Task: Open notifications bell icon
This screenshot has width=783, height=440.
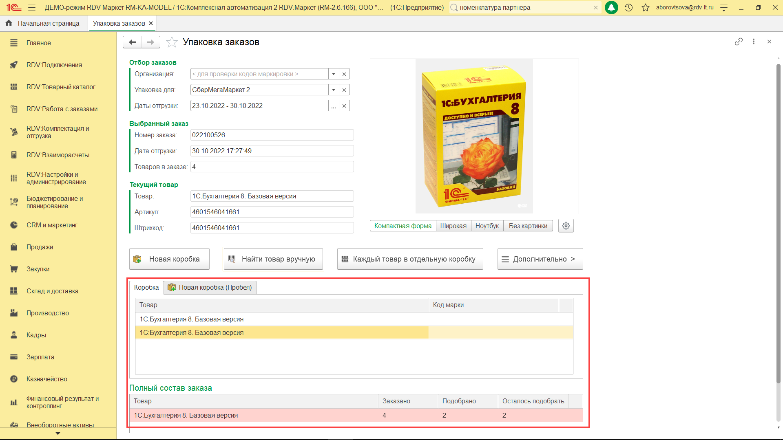Action: 611,7
